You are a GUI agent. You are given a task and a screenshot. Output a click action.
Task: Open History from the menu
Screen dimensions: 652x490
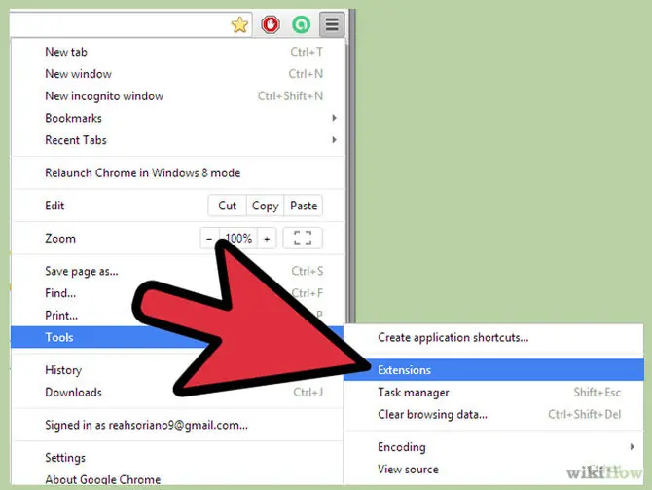point(178,370)
